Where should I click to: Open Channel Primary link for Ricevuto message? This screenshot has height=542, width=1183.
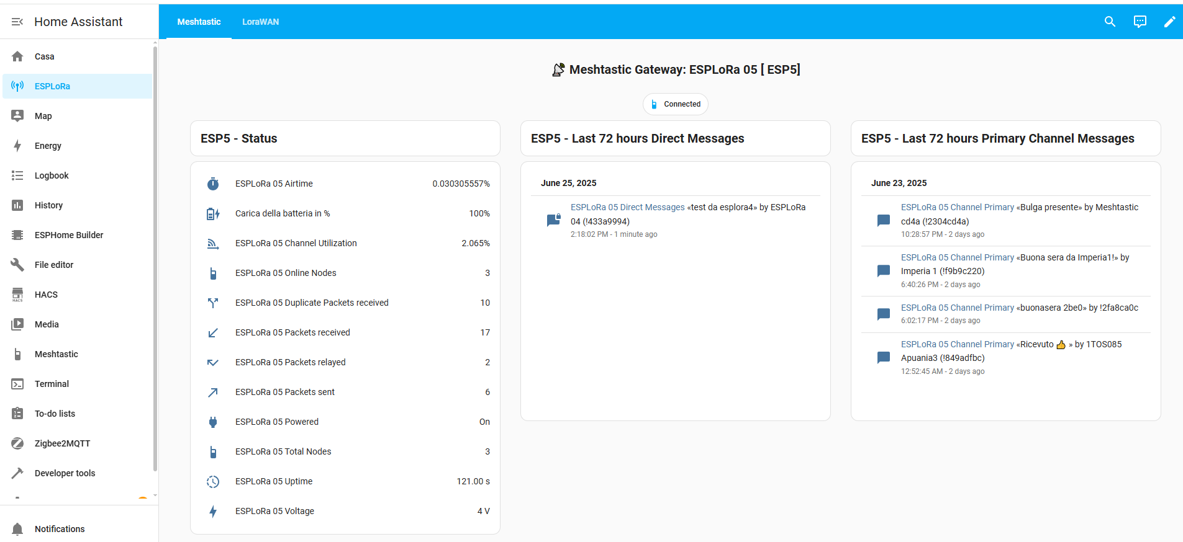point(957,344)
